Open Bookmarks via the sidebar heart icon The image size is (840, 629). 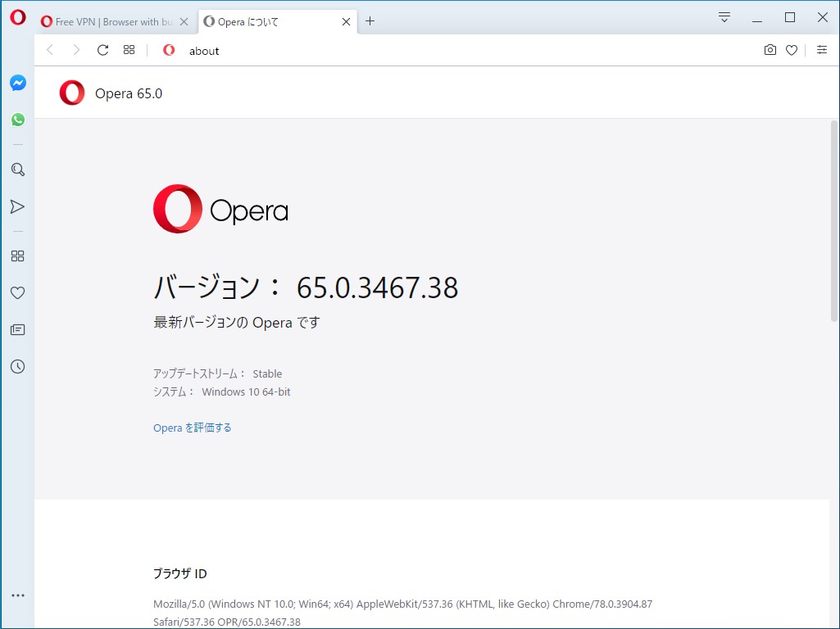coord(17,292)
